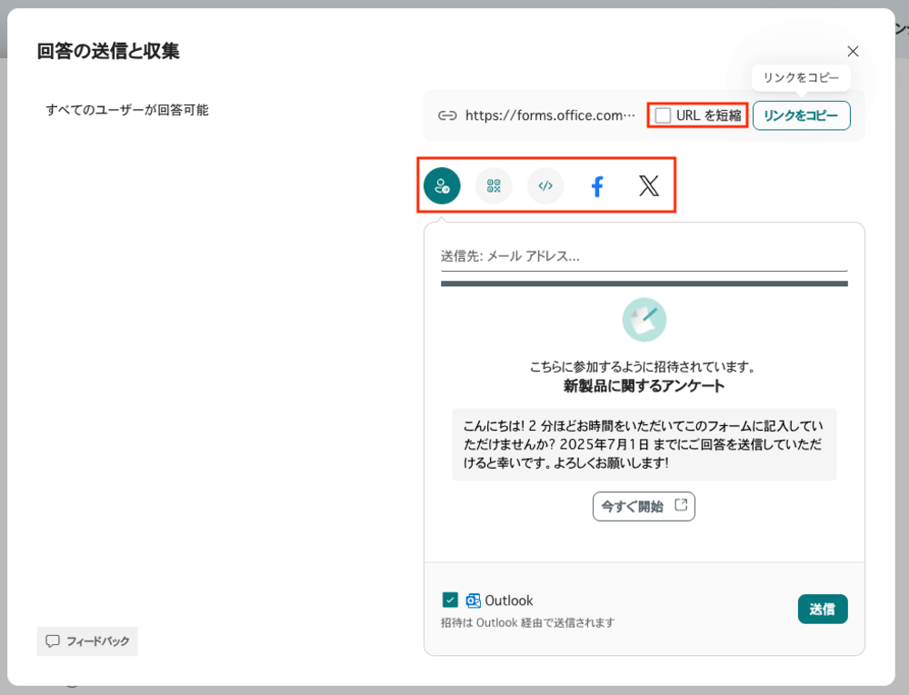Click the 今すぐ開始 button

[644, 506]
